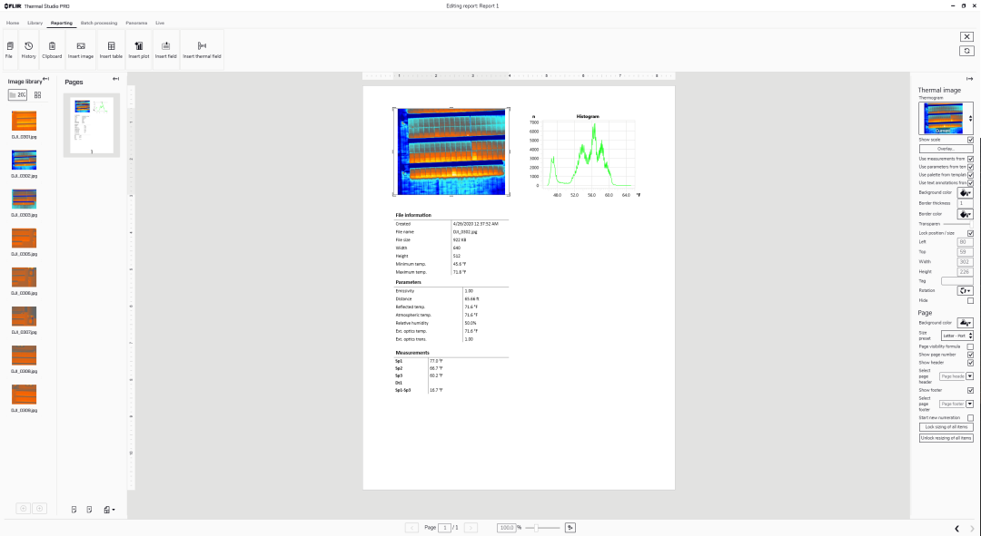
Task: Switch to the Batch processing tab
Action: pyautogui.click(x=98, y=22)
